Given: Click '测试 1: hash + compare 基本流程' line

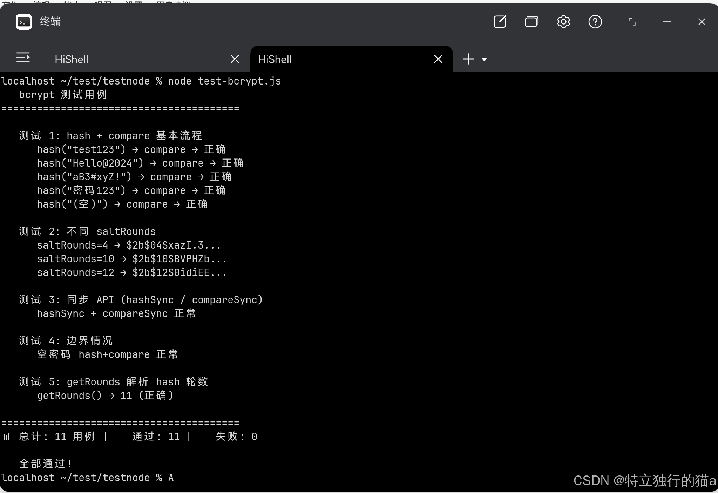Looking at the screenshot, I should 110,136.
